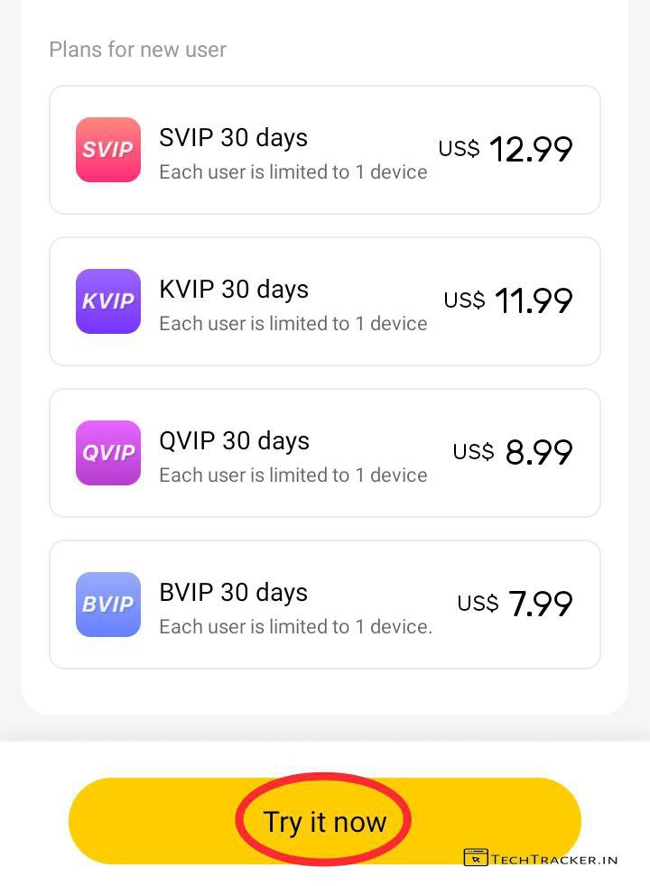Click the US$ 11.99 price

point(508,301)
